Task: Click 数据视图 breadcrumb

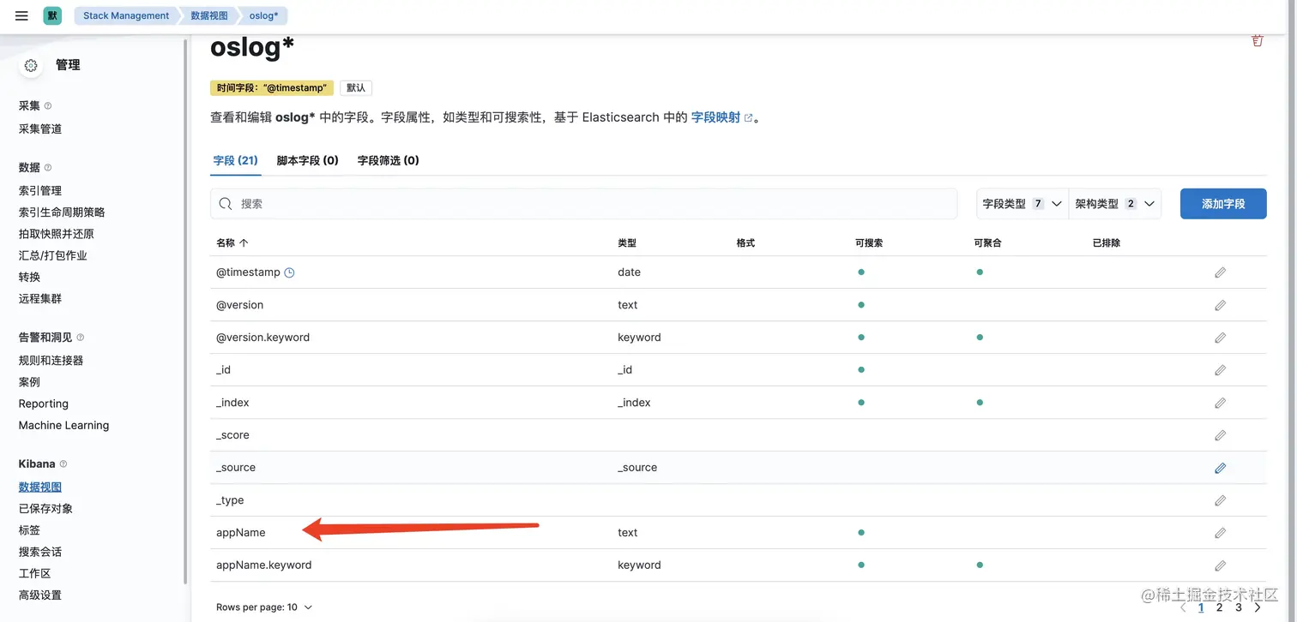Action: (x=209, y=15)
